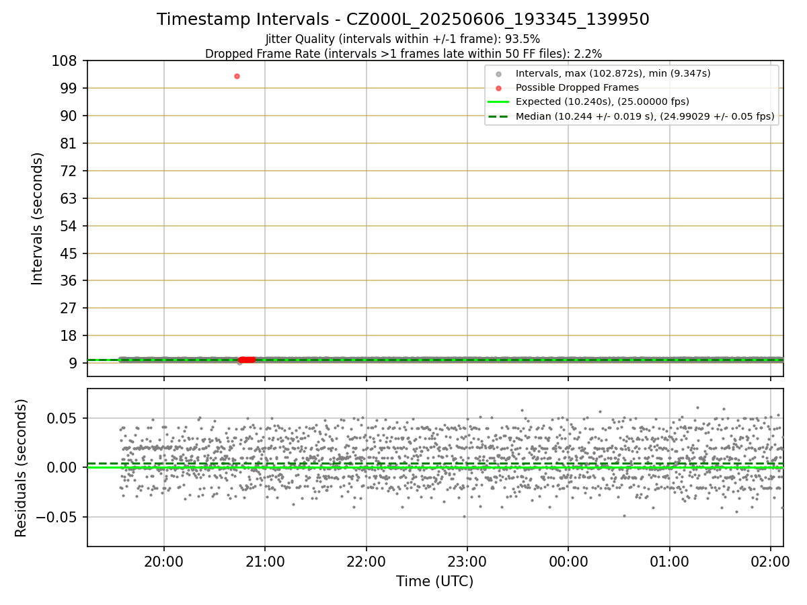Click the x-axis tick label 01:00
This screenshot has height=605, width=807.
(670, 562)
